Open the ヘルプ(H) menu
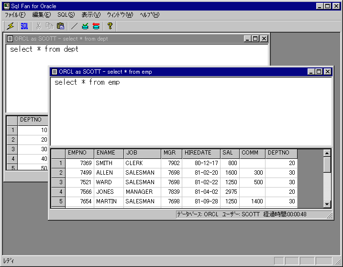 pyautogui.click(x=150, y=15)
